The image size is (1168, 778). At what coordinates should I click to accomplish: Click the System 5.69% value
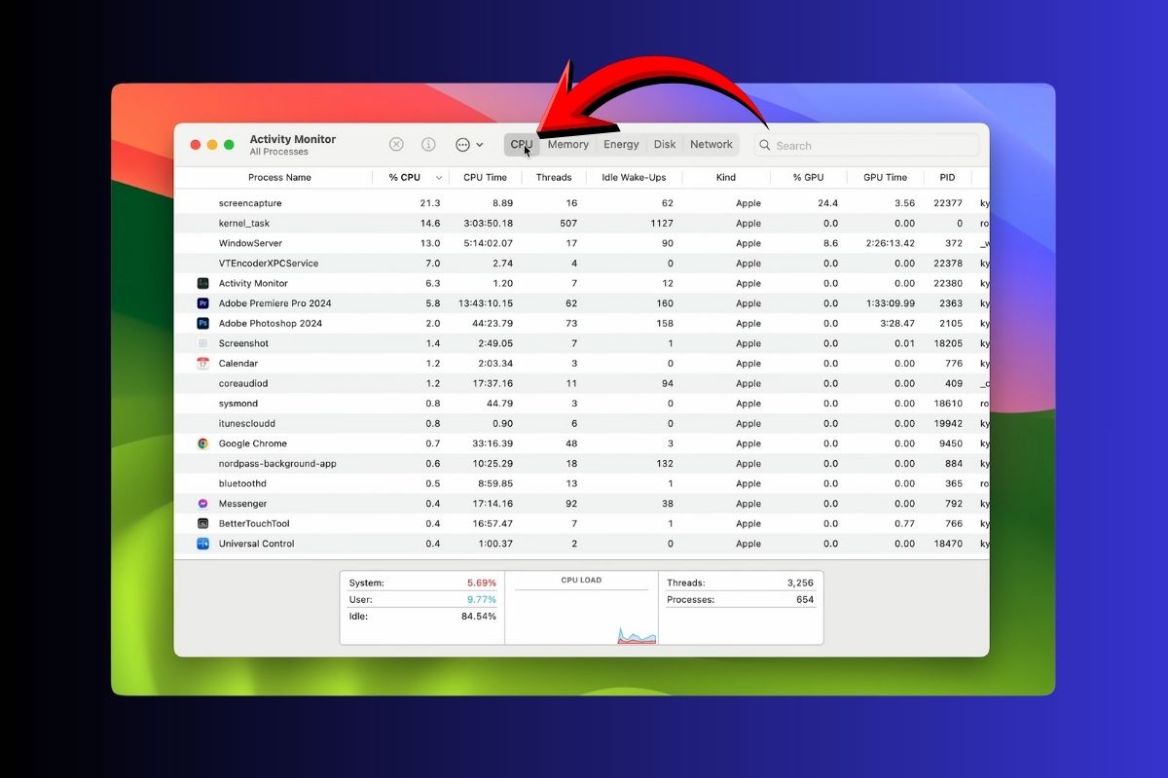(x=482, y=583)
